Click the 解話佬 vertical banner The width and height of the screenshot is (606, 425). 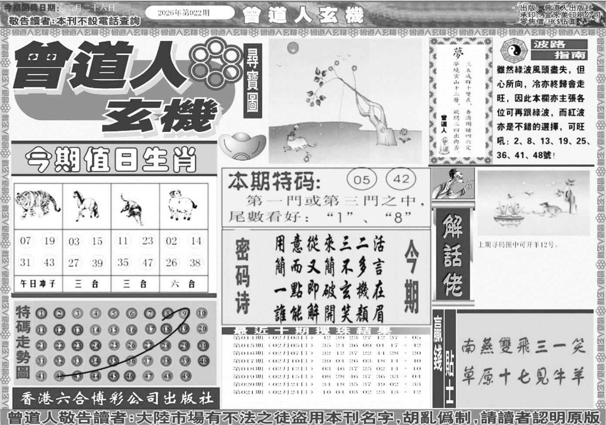click(x=452, y=255)
